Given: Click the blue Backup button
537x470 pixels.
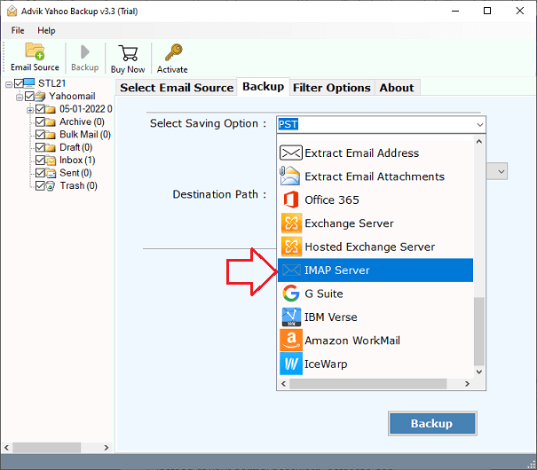Looking at the screenshot, I should [x=432, y=424].
